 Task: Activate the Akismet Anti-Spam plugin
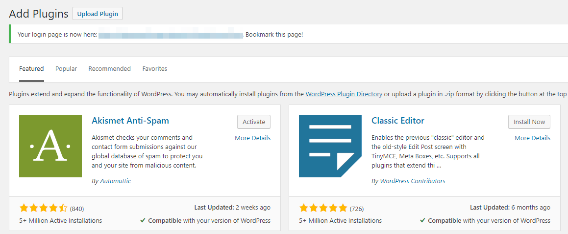pyautogui.click(x=253, y=122)
